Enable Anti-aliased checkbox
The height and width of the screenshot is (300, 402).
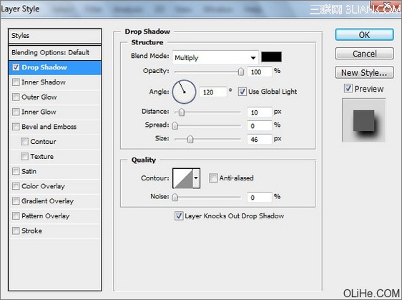pyautogui.click(x=213, y=178)
